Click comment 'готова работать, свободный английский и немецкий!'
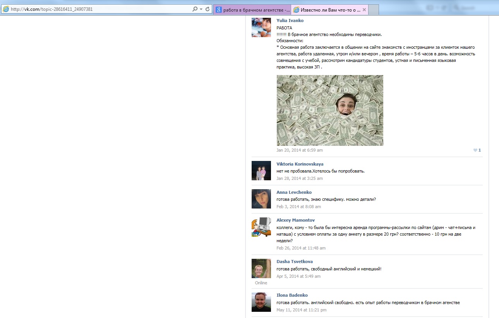 point(329,269)
